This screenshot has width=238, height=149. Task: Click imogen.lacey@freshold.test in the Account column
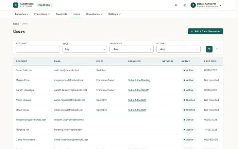[31, 120]
